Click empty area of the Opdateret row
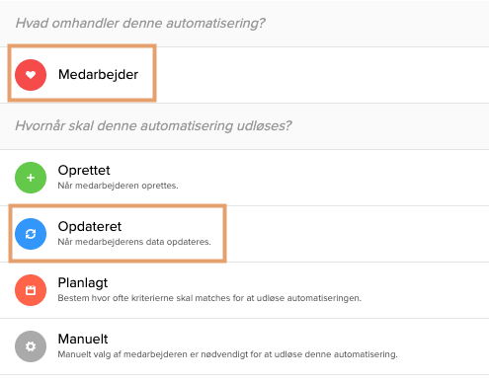The image size is (489, 381). tap(356, 234)
